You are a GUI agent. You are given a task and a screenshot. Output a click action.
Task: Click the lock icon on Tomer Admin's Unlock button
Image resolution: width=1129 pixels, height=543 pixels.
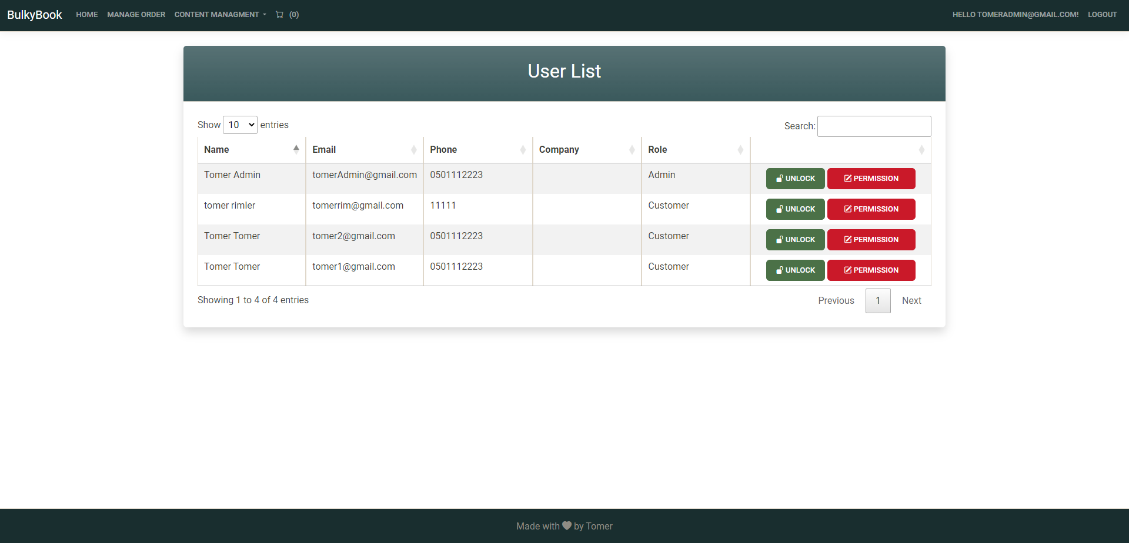780,178
